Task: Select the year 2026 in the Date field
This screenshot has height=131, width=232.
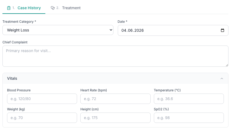Action: click(139, 30)
